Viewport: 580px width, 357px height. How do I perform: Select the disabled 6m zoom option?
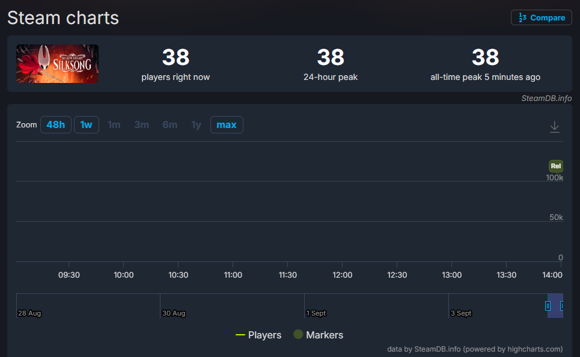169,124
